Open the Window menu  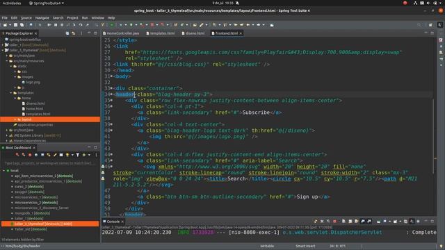point(97,18)
